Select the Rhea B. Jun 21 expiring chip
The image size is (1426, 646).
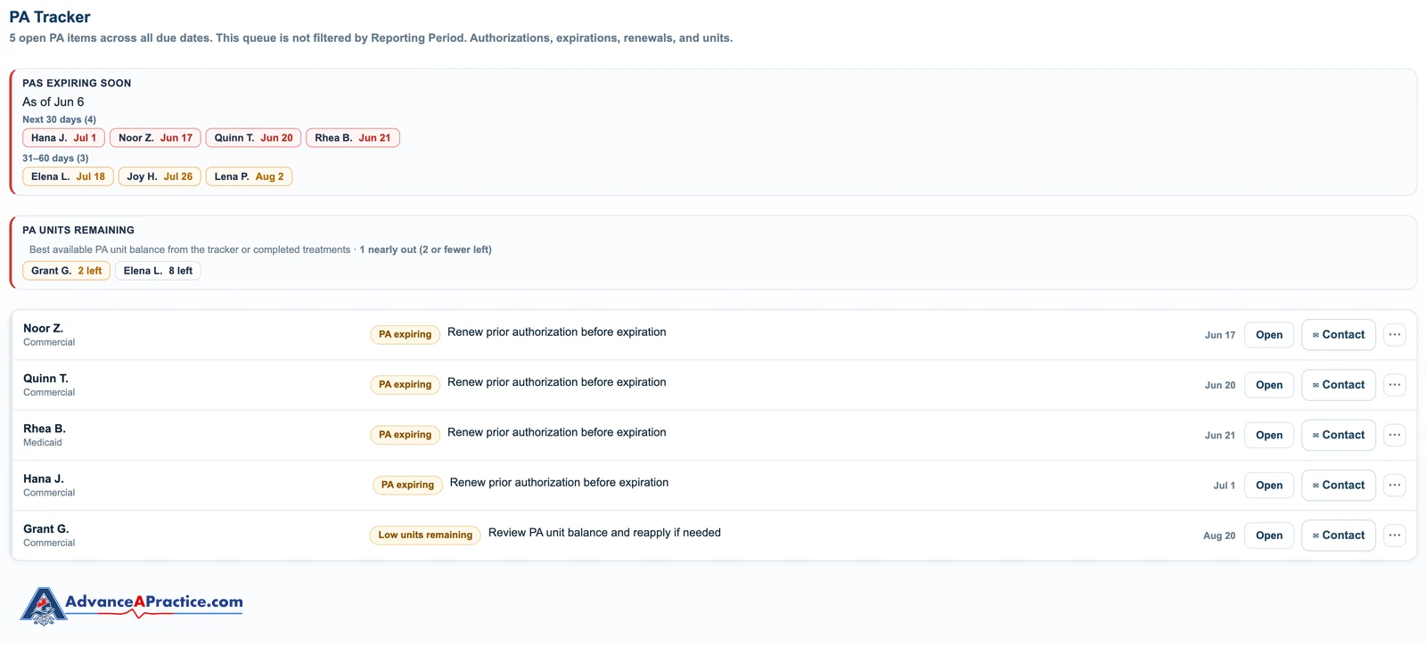[352, 138]
